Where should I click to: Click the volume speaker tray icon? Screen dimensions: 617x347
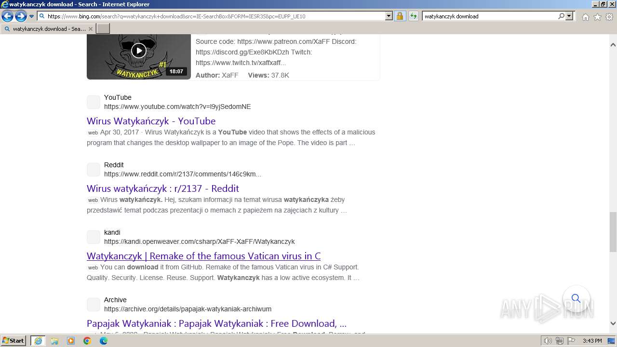tap(548, 341)
